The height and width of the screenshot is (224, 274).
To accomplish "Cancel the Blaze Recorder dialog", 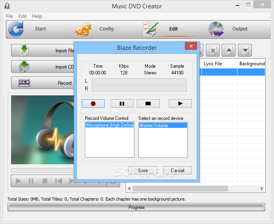I will click(x=177, y=170).
